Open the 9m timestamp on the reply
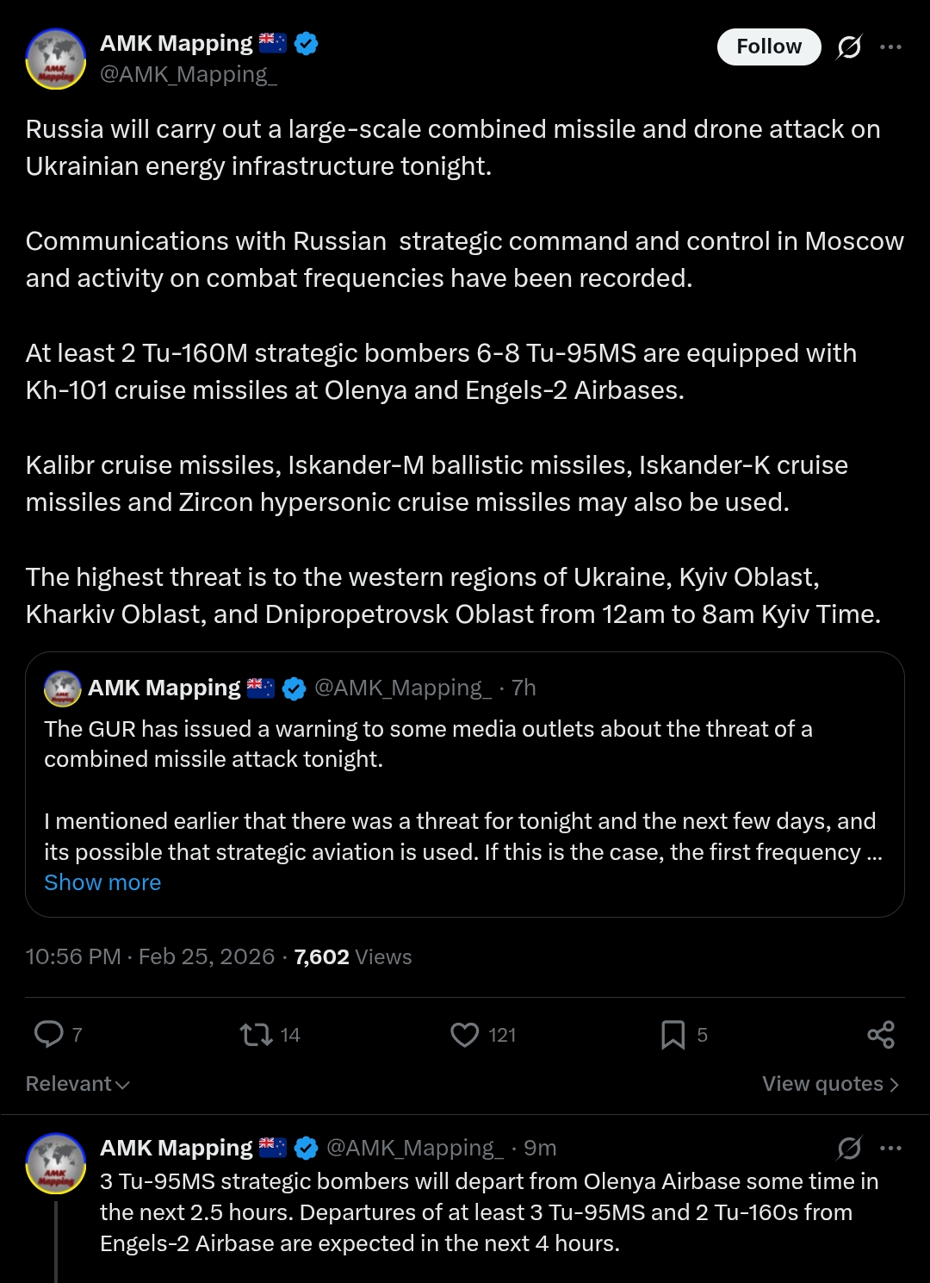The image size is (930, 1283). click(540, 1148)
